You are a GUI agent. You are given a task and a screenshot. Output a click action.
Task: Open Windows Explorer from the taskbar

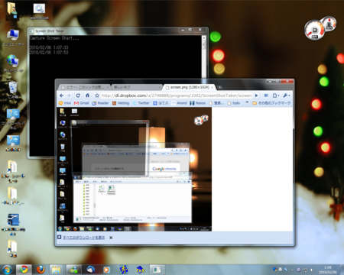point(57,270)
